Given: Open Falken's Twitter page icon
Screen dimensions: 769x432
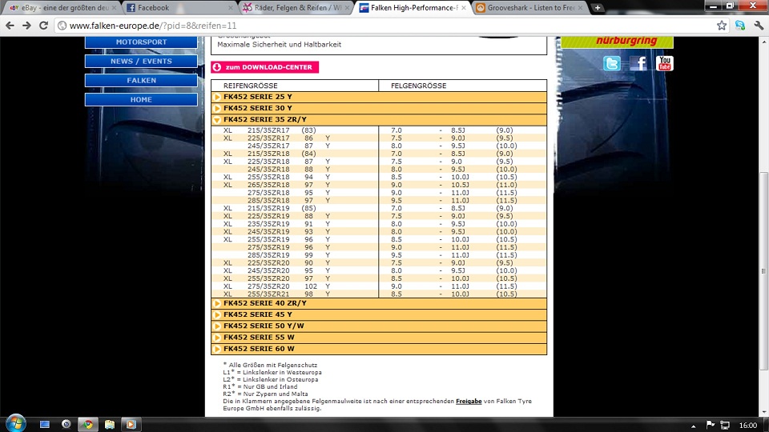Looking at the screenshot, I should (x=612, y=63).
